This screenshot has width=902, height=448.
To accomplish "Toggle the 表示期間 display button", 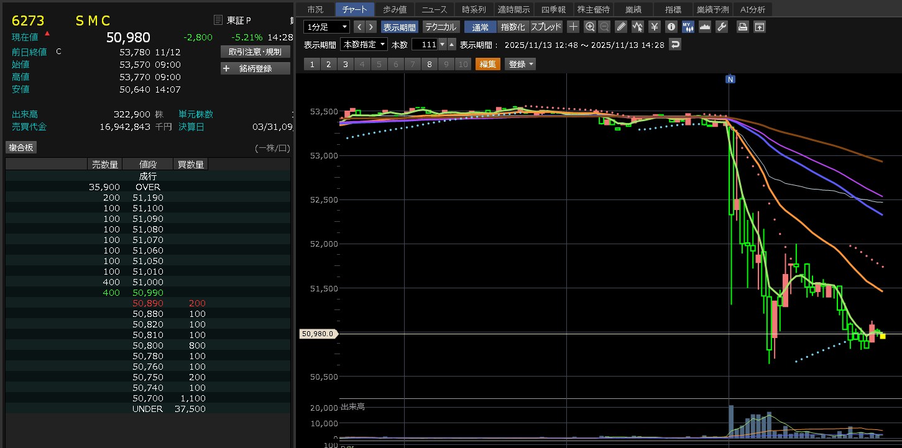I will click(x=400, y=27).
